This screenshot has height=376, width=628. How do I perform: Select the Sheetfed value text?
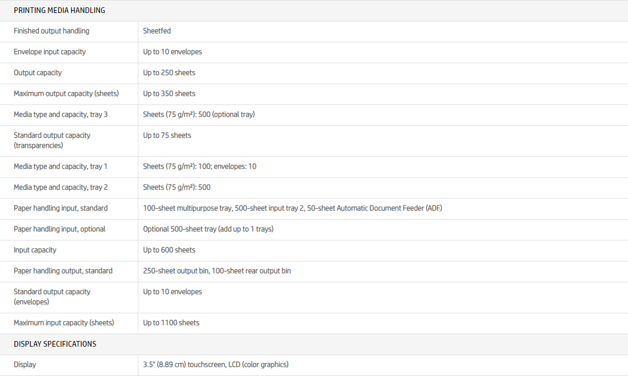[x=157, y=31]
